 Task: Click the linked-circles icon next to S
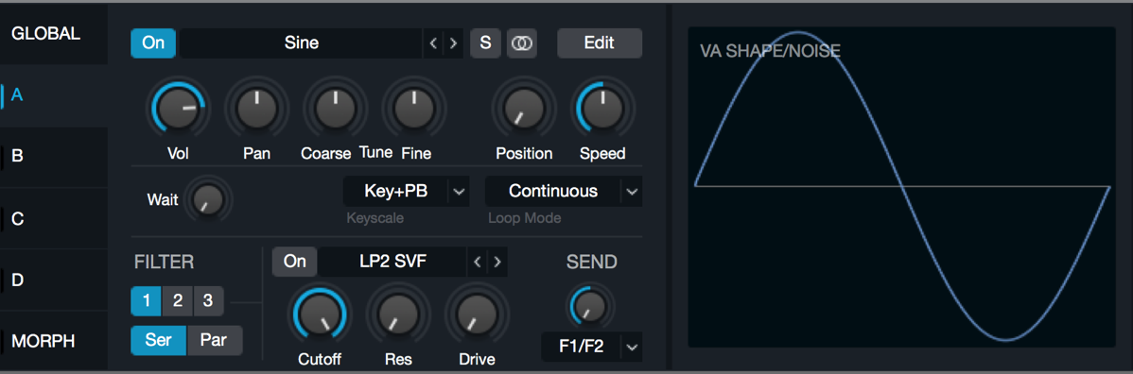tap(522, 43)
